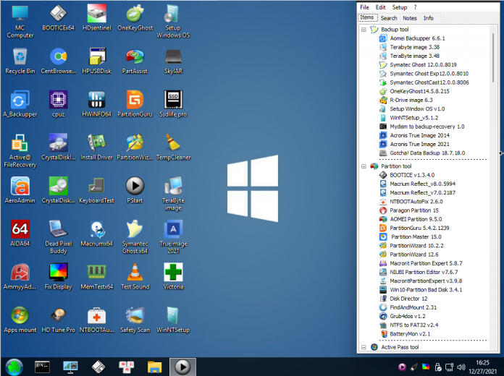Open the Setup menu in PStart
The width and height of the screenshot is (504, 376).
[400, 7]
